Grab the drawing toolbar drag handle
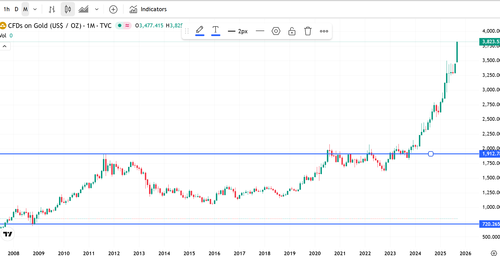The image size is (500, 256). click(187, 31)
